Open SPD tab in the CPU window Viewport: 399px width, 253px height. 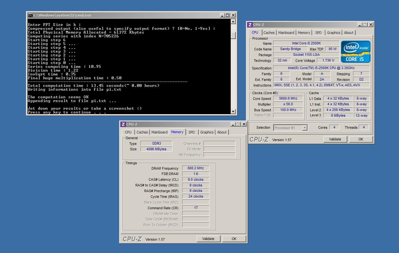(x=319, y=33)
